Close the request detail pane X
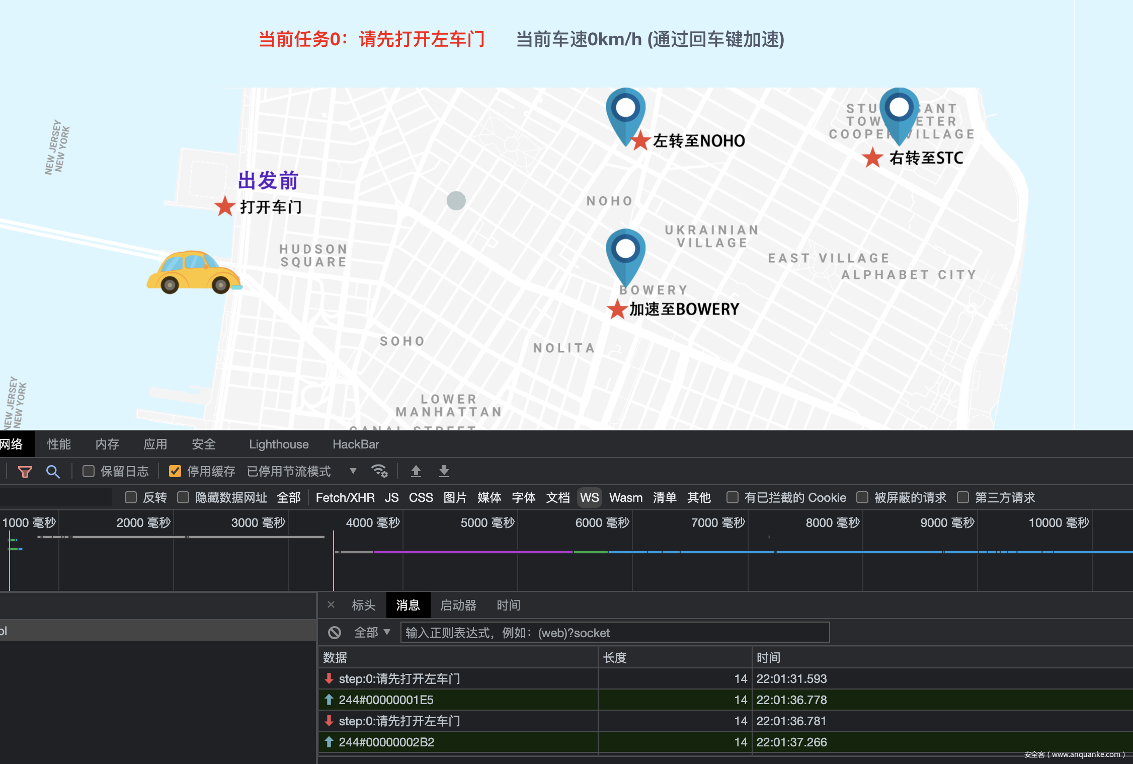This screenshot has width=1133, height=764. pos(331,604)
